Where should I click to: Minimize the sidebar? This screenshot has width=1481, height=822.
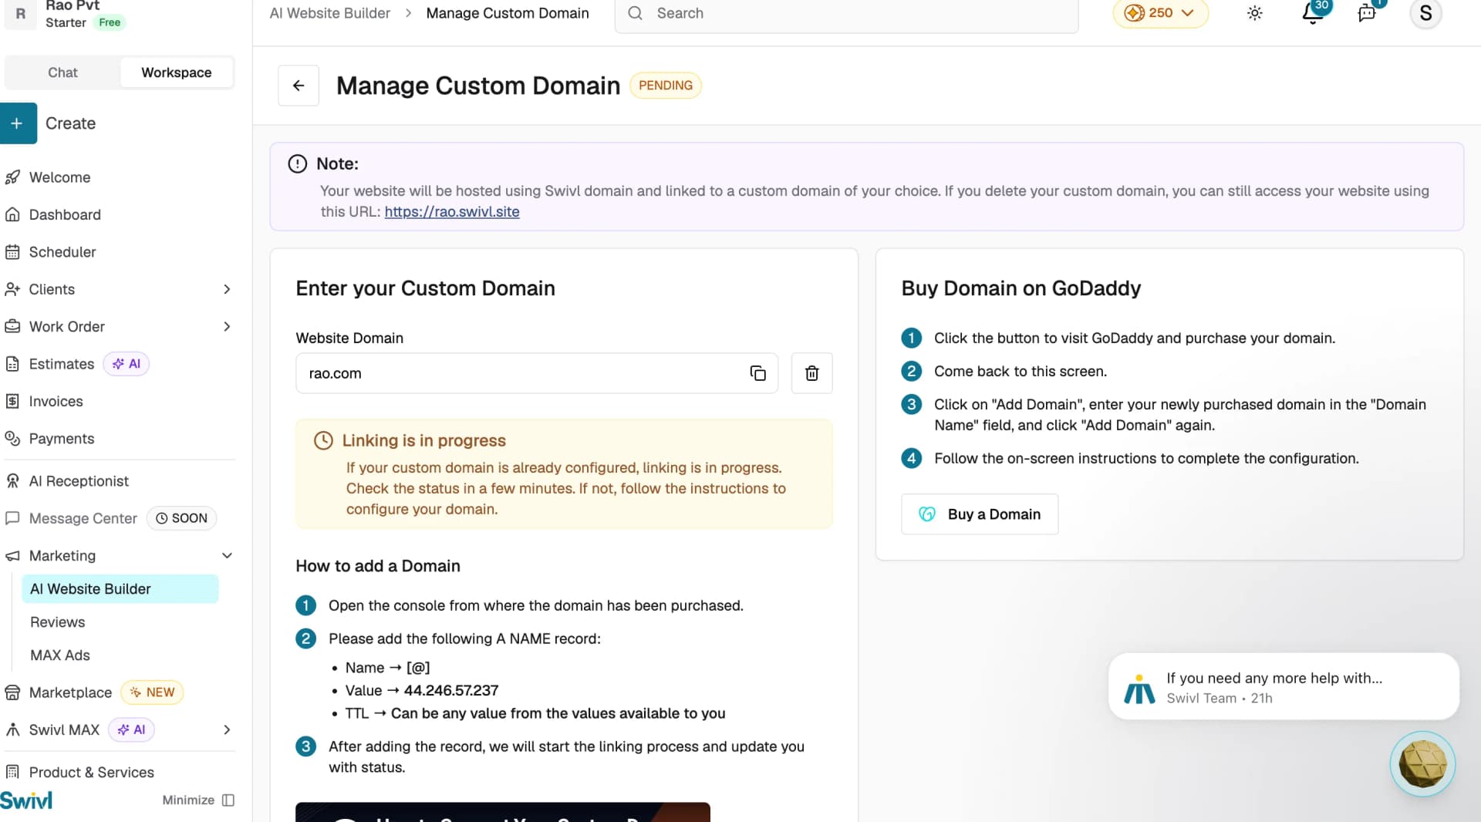198,800
